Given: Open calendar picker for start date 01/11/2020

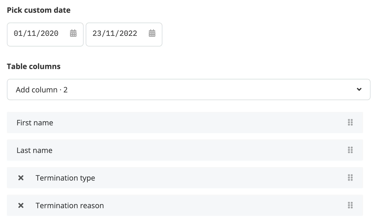Looking at the screenshot, I should [x=73, y=33].
